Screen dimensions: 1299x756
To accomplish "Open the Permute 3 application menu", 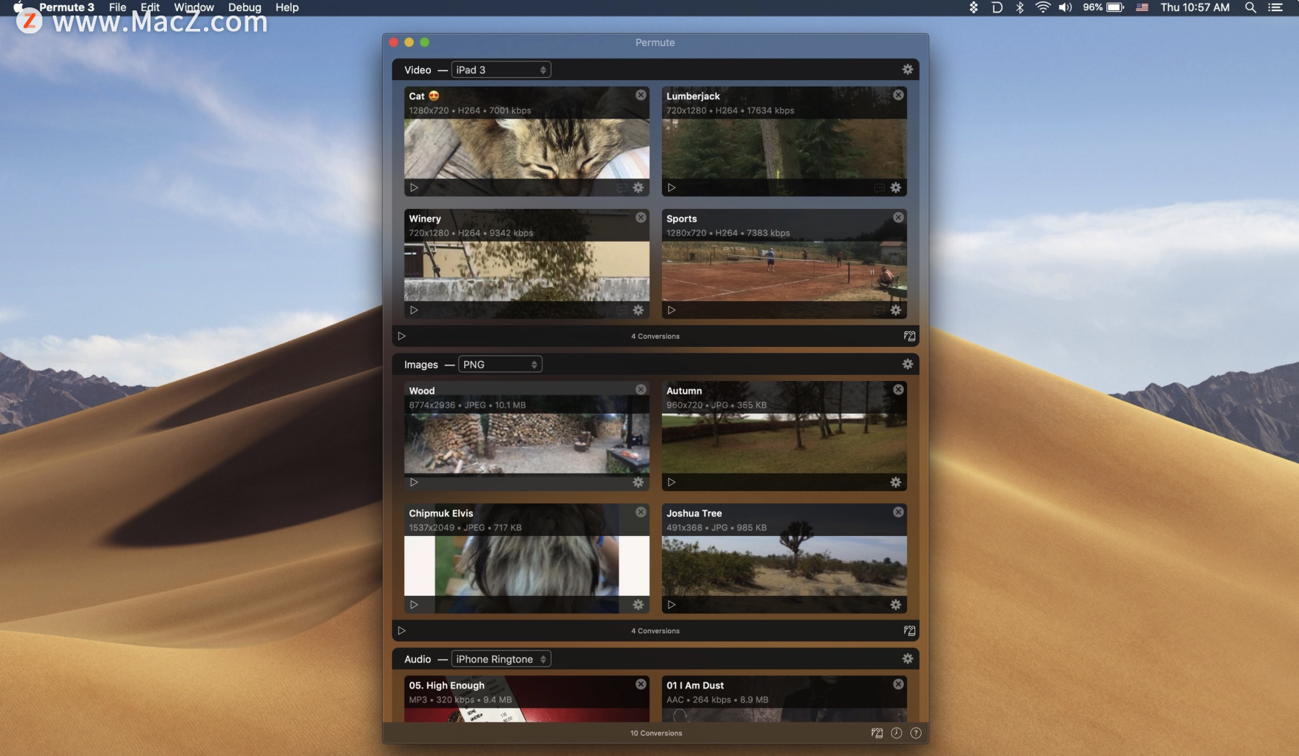I will 67,7.
